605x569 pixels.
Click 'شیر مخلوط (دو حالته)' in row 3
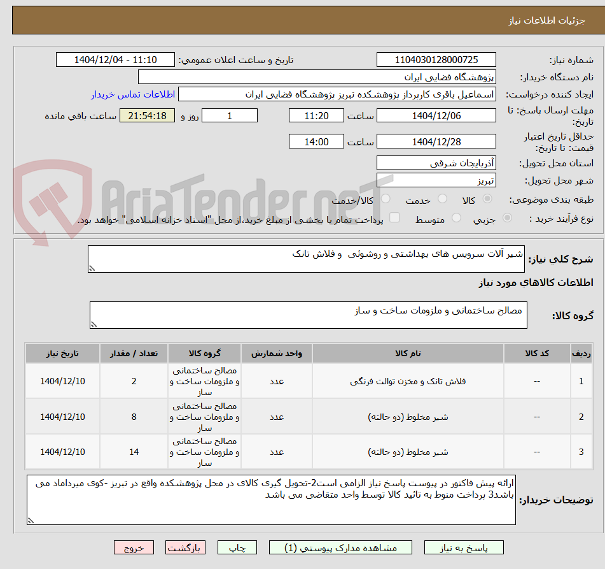(408, 452)
